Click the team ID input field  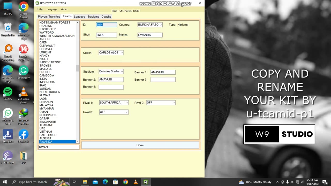tap(107, 25)
